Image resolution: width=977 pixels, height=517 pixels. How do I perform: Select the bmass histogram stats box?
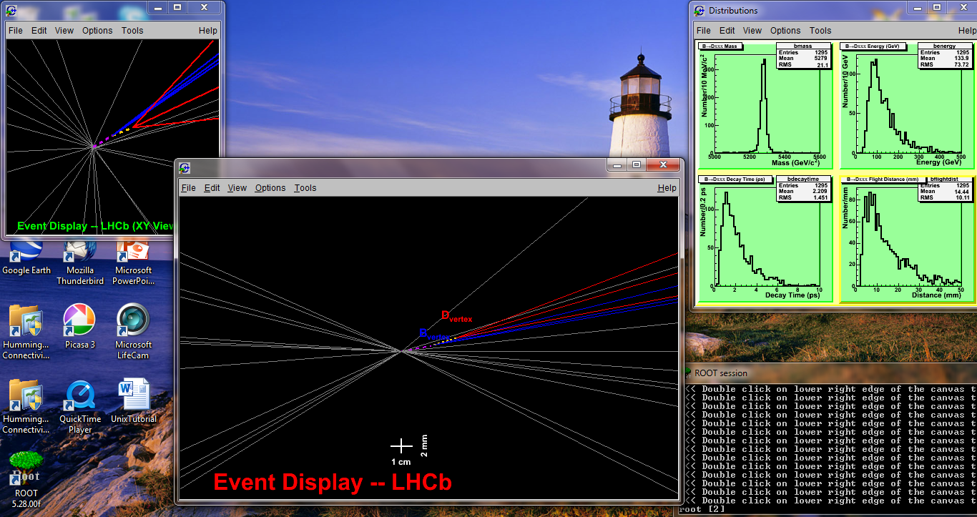[804, 56]
